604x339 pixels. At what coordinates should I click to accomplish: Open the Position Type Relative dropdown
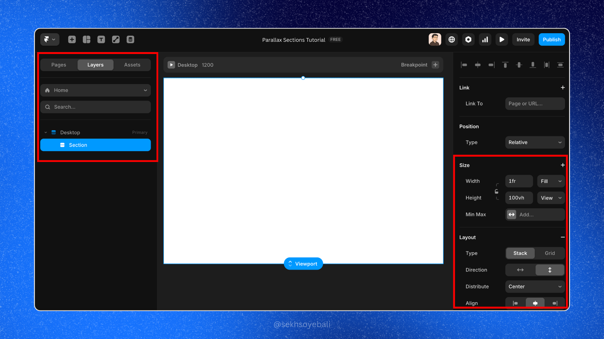[x=535, y=143]
